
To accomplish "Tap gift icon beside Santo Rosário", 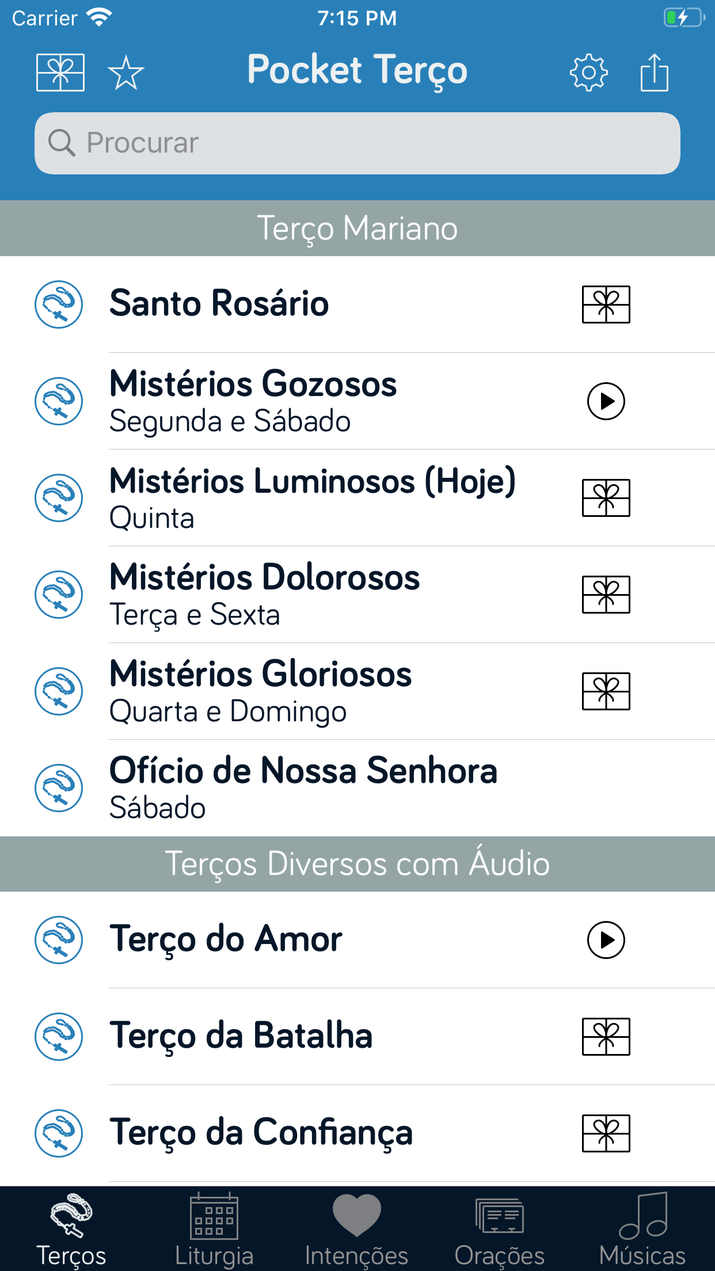I will (606, 305).
